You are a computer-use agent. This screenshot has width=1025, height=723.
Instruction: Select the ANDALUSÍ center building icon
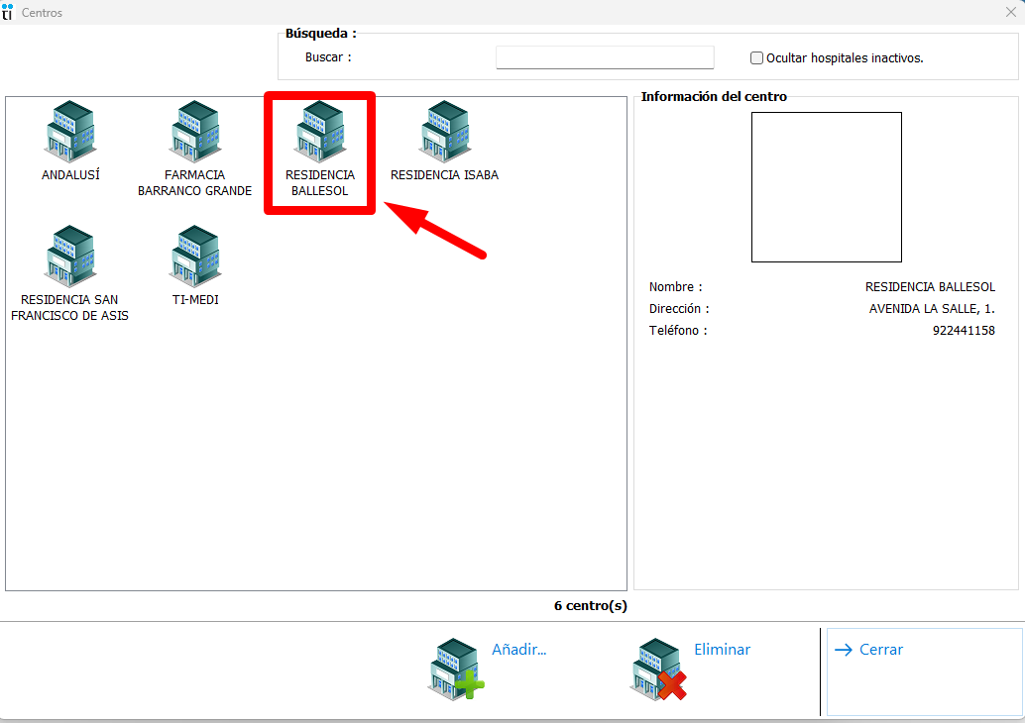coord(69,131)
